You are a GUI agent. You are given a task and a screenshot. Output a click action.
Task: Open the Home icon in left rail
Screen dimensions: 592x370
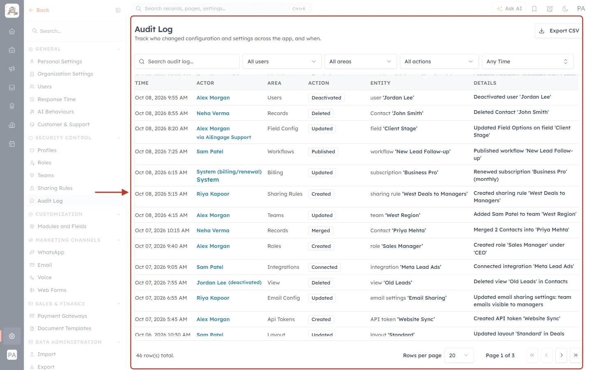pos(12,31)
